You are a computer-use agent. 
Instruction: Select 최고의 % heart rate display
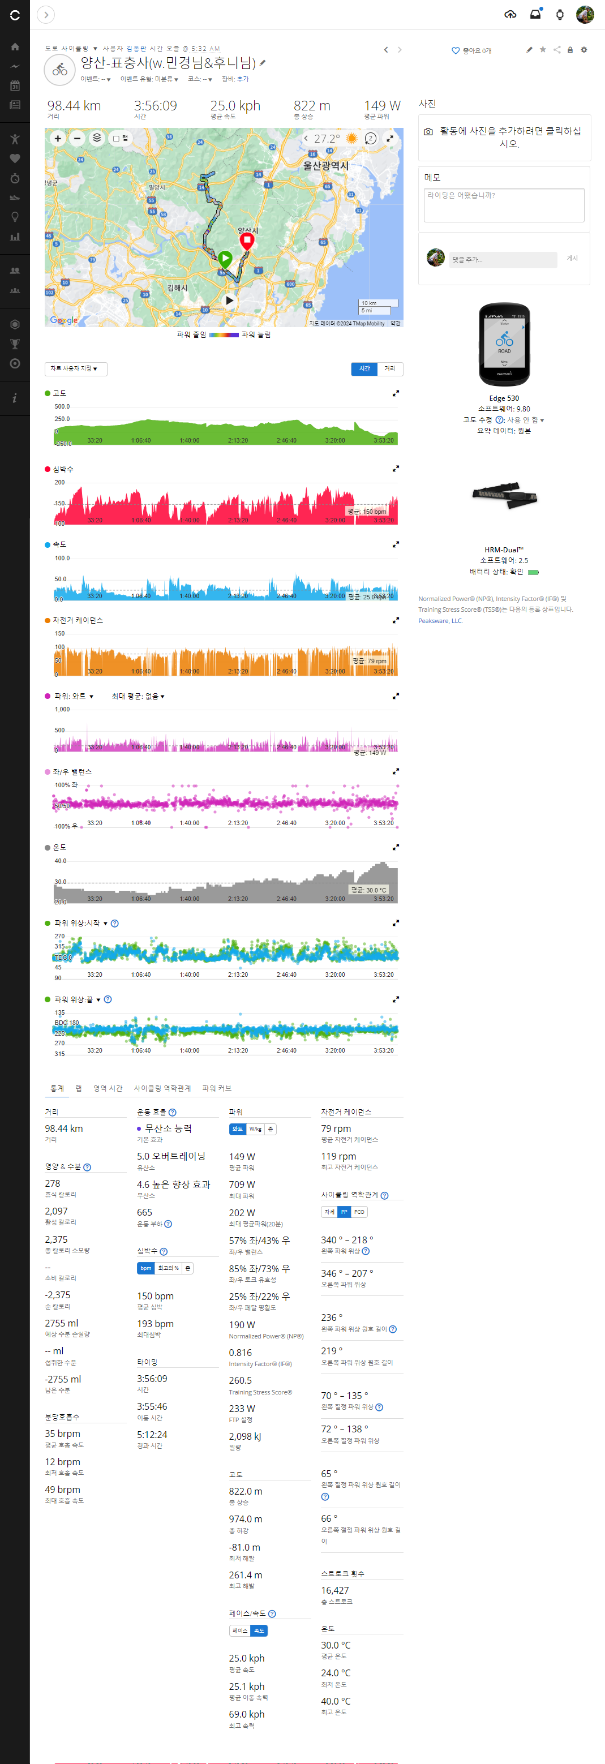(169, 1268)
